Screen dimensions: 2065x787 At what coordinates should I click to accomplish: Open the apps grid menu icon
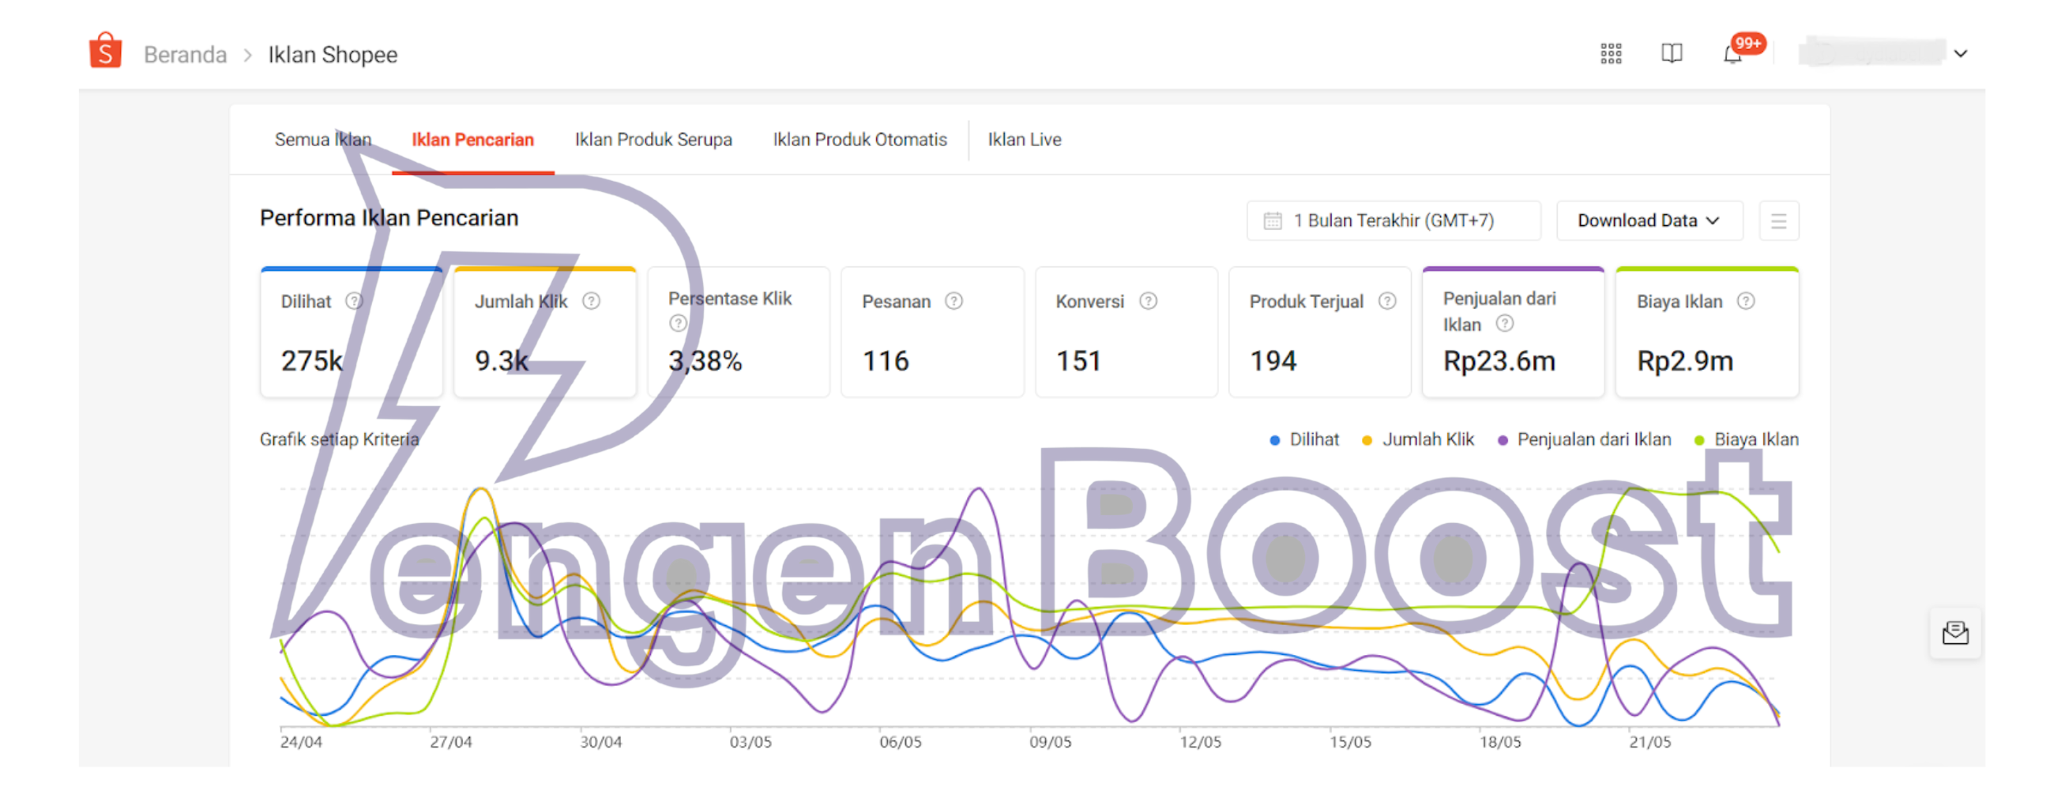pos(1611,54)
